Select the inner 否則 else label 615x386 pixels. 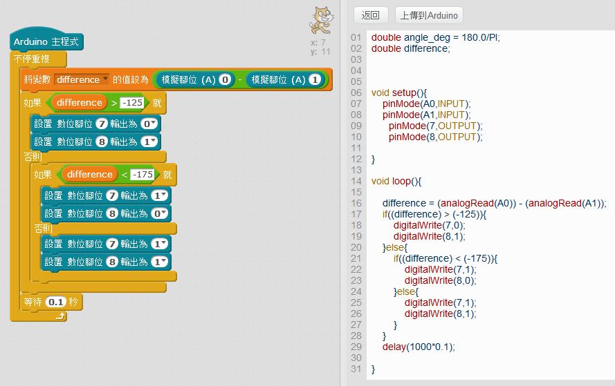tap(43, 229)
